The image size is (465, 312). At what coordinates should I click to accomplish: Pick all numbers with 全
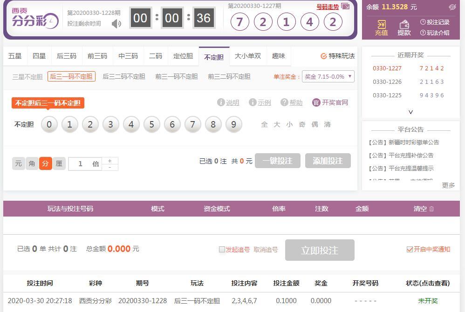pos(265,124)
